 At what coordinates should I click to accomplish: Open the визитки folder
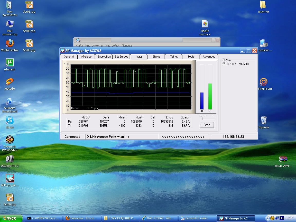263,5
